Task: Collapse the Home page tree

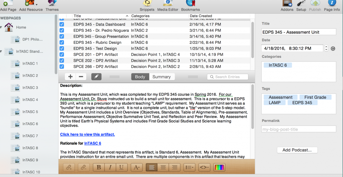Action: tap(1, 27)
